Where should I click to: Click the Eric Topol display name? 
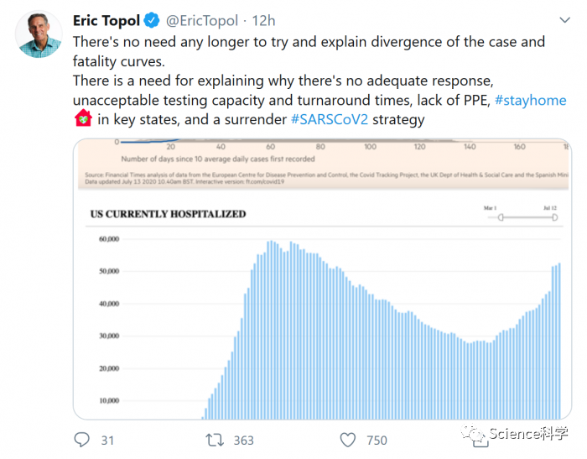(106, 21)
